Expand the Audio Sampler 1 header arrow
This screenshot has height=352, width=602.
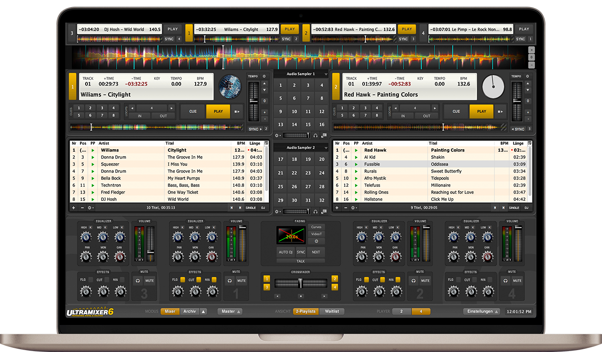325,74
